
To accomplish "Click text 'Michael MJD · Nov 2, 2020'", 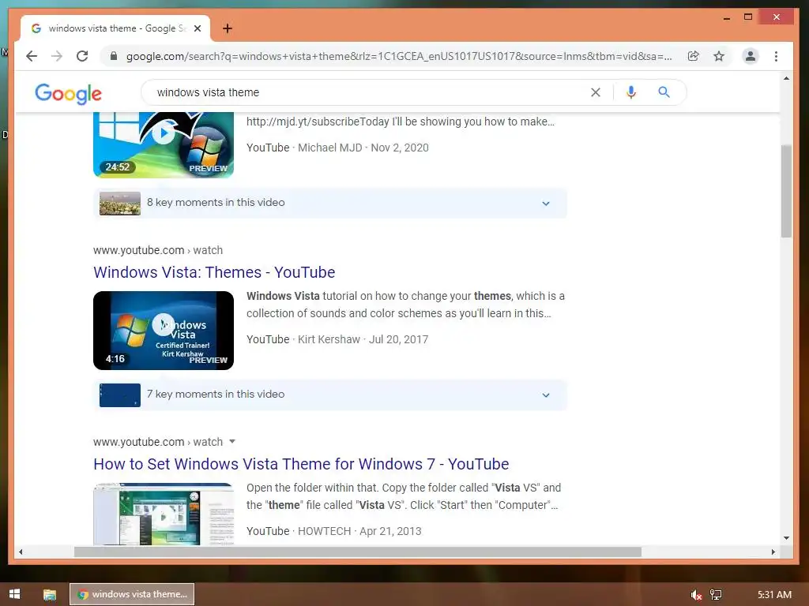I will point(363,148).
